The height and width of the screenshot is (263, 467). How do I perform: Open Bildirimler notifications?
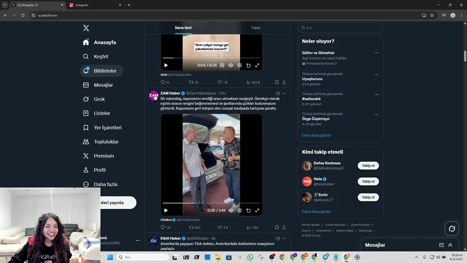101,71
